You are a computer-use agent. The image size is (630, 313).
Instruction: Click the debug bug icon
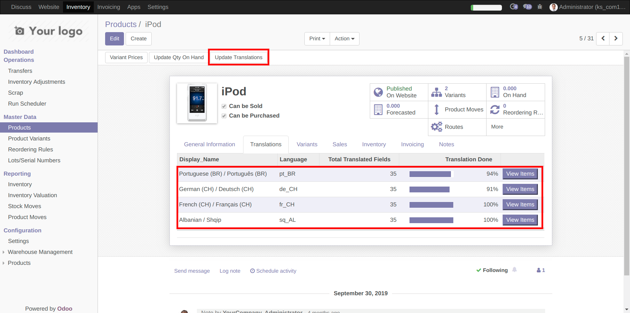(x=540, y=7)
